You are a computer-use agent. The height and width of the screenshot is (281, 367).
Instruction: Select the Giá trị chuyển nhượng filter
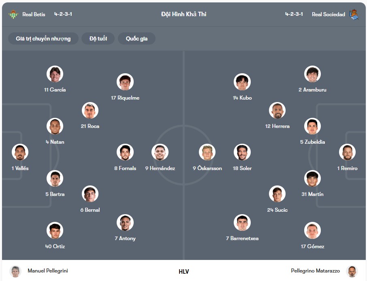coord(43,38)
